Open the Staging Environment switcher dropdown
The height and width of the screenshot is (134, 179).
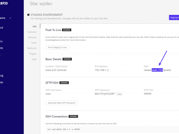pos(174,18)
